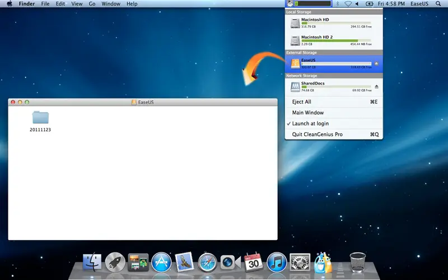448x280 pixels.
Task: Click the 20111123 folder name label
Action: [40, 130]
